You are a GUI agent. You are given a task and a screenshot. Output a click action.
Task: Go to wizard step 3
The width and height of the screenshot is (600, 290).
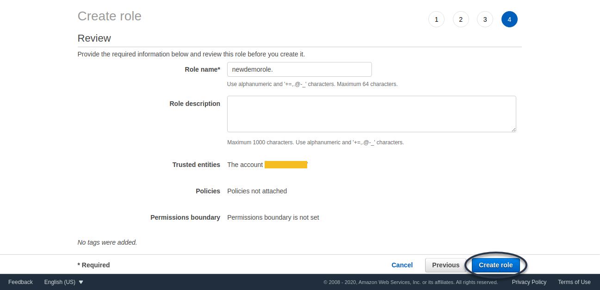coord(485,19)
